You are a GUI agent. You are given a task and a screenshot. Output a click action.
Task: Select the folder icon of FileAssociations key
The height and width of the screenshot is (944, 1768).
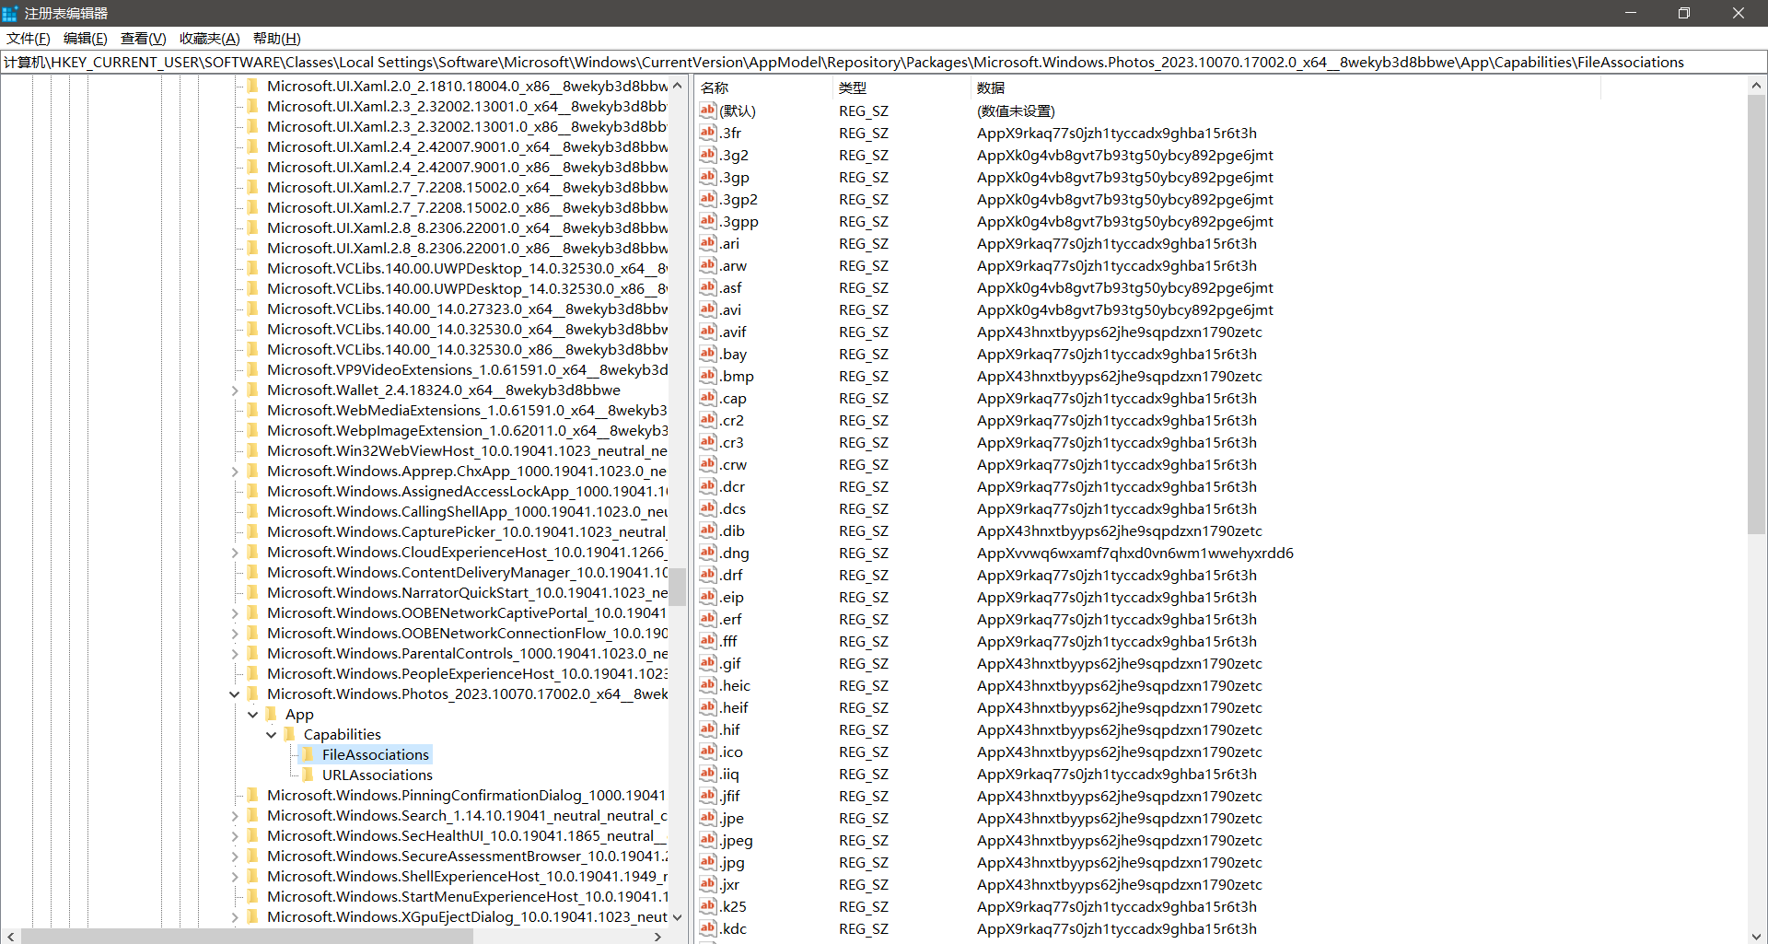click(308, 754)
